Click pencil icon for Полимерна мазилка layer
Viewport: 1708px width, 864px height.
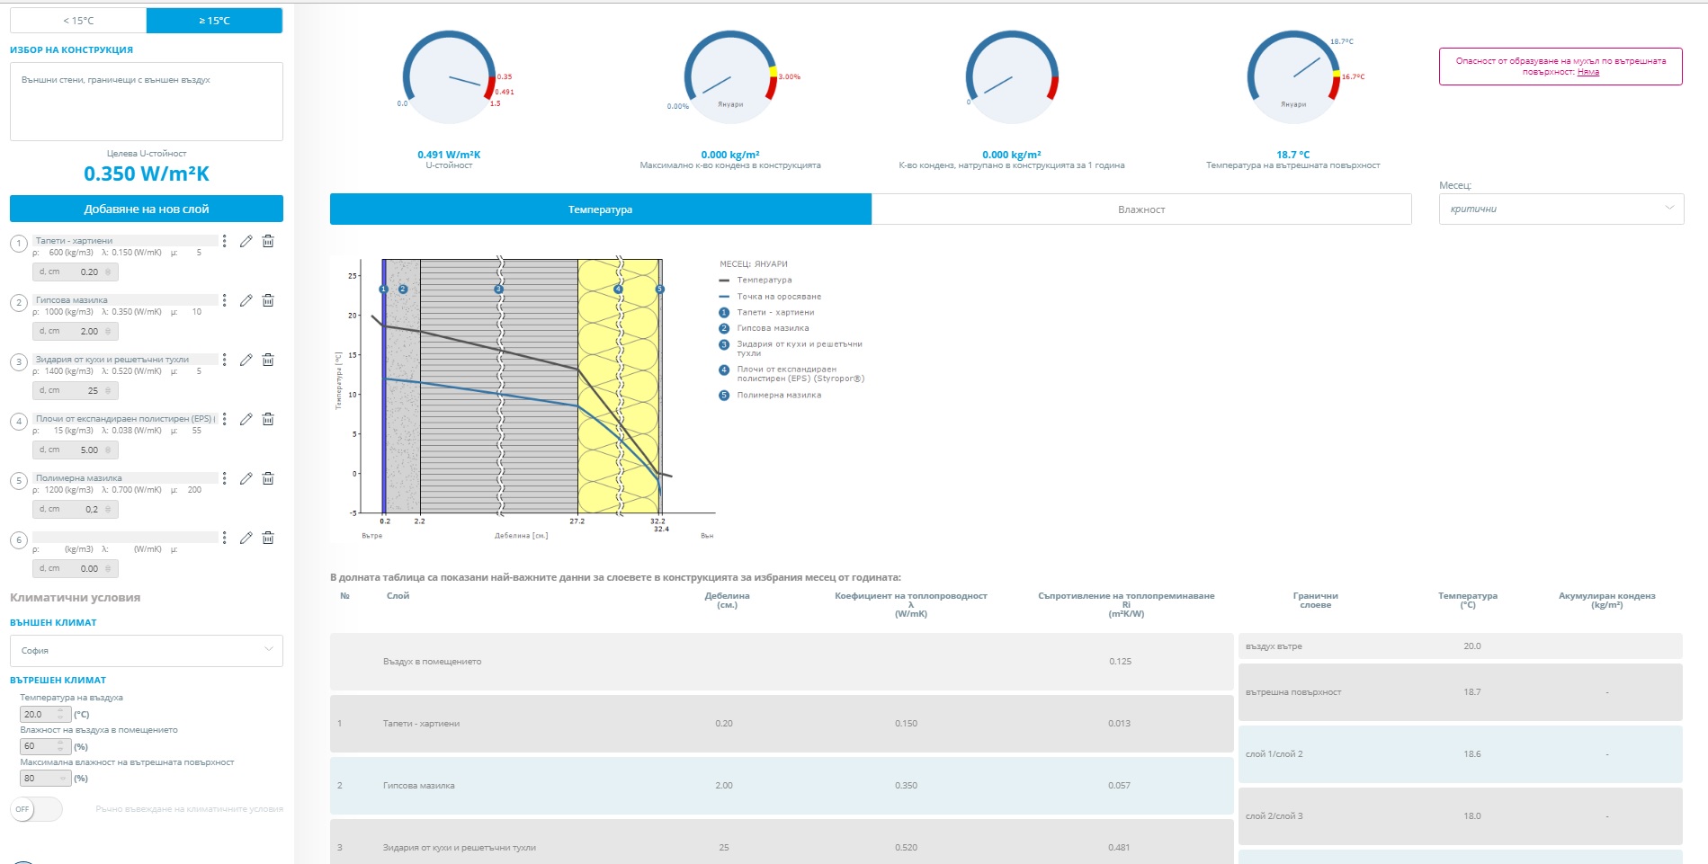[x=246, y=478]
